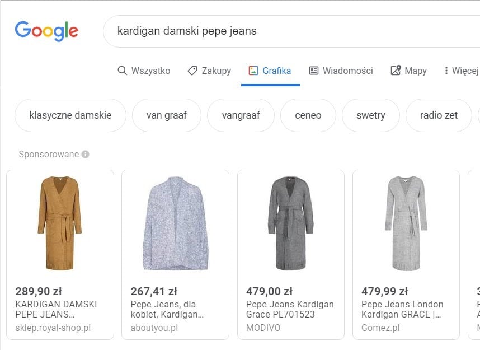Click the Sponsorowane label
Image resolution: width=480 pixels, height=350 pixels.
pyautogui.click(x=49, y=154)
